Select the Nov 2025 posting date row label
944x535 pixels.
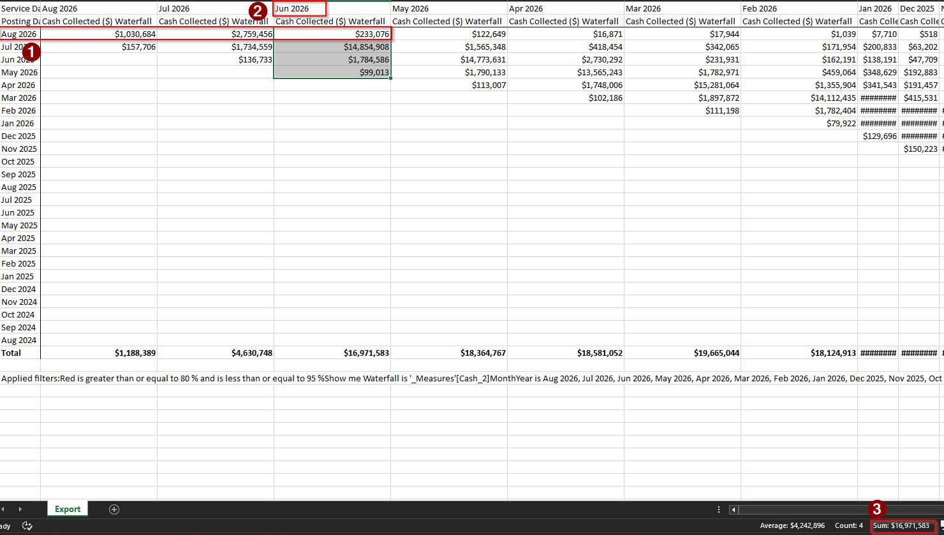(x=20, y=149)
